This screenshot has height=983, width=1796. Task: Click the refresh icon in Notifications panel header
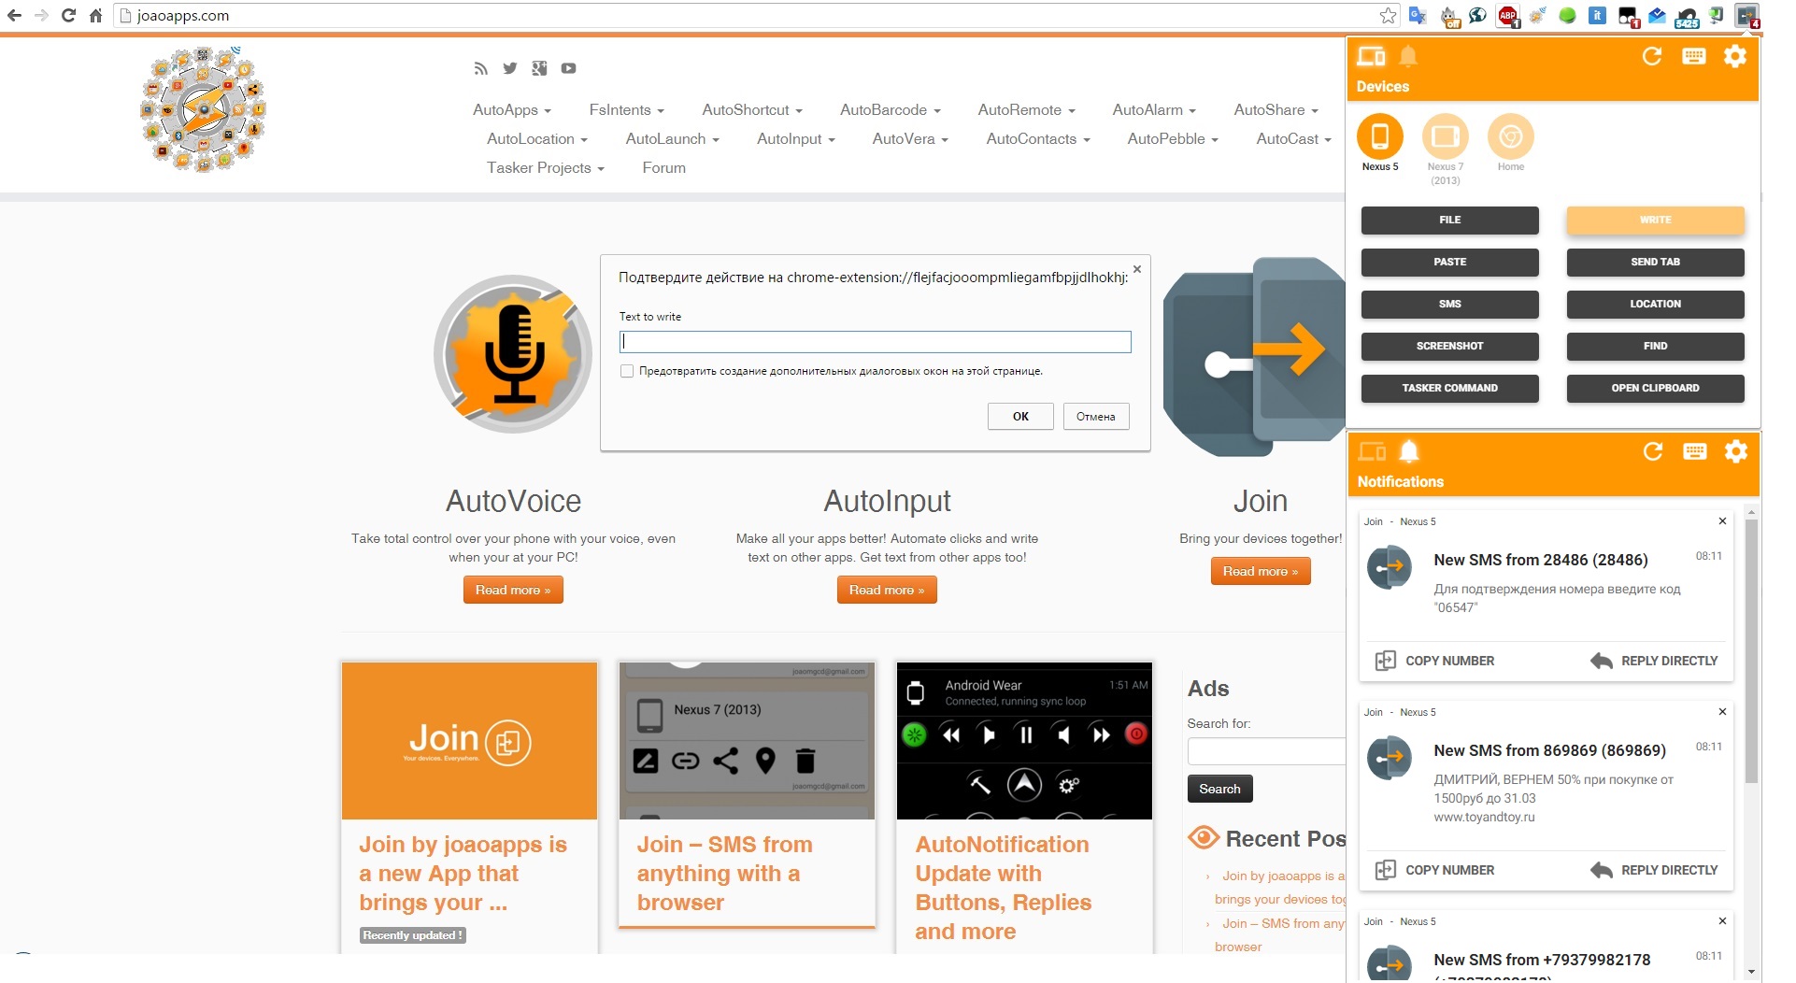coord(1653,451)
